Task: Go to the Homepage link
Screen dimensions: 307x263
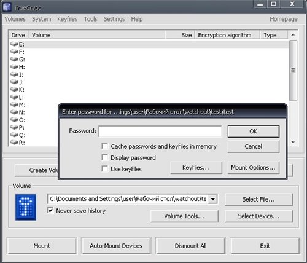Action: pos(284,19)
